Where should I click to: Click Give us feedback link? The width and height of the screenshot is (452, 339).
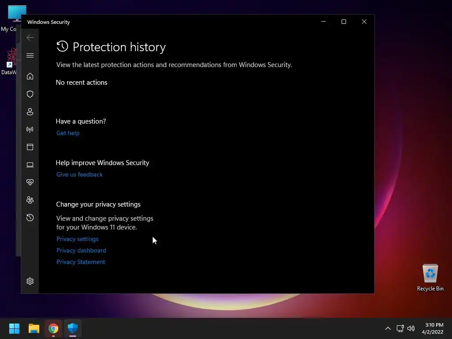(79, 174)
